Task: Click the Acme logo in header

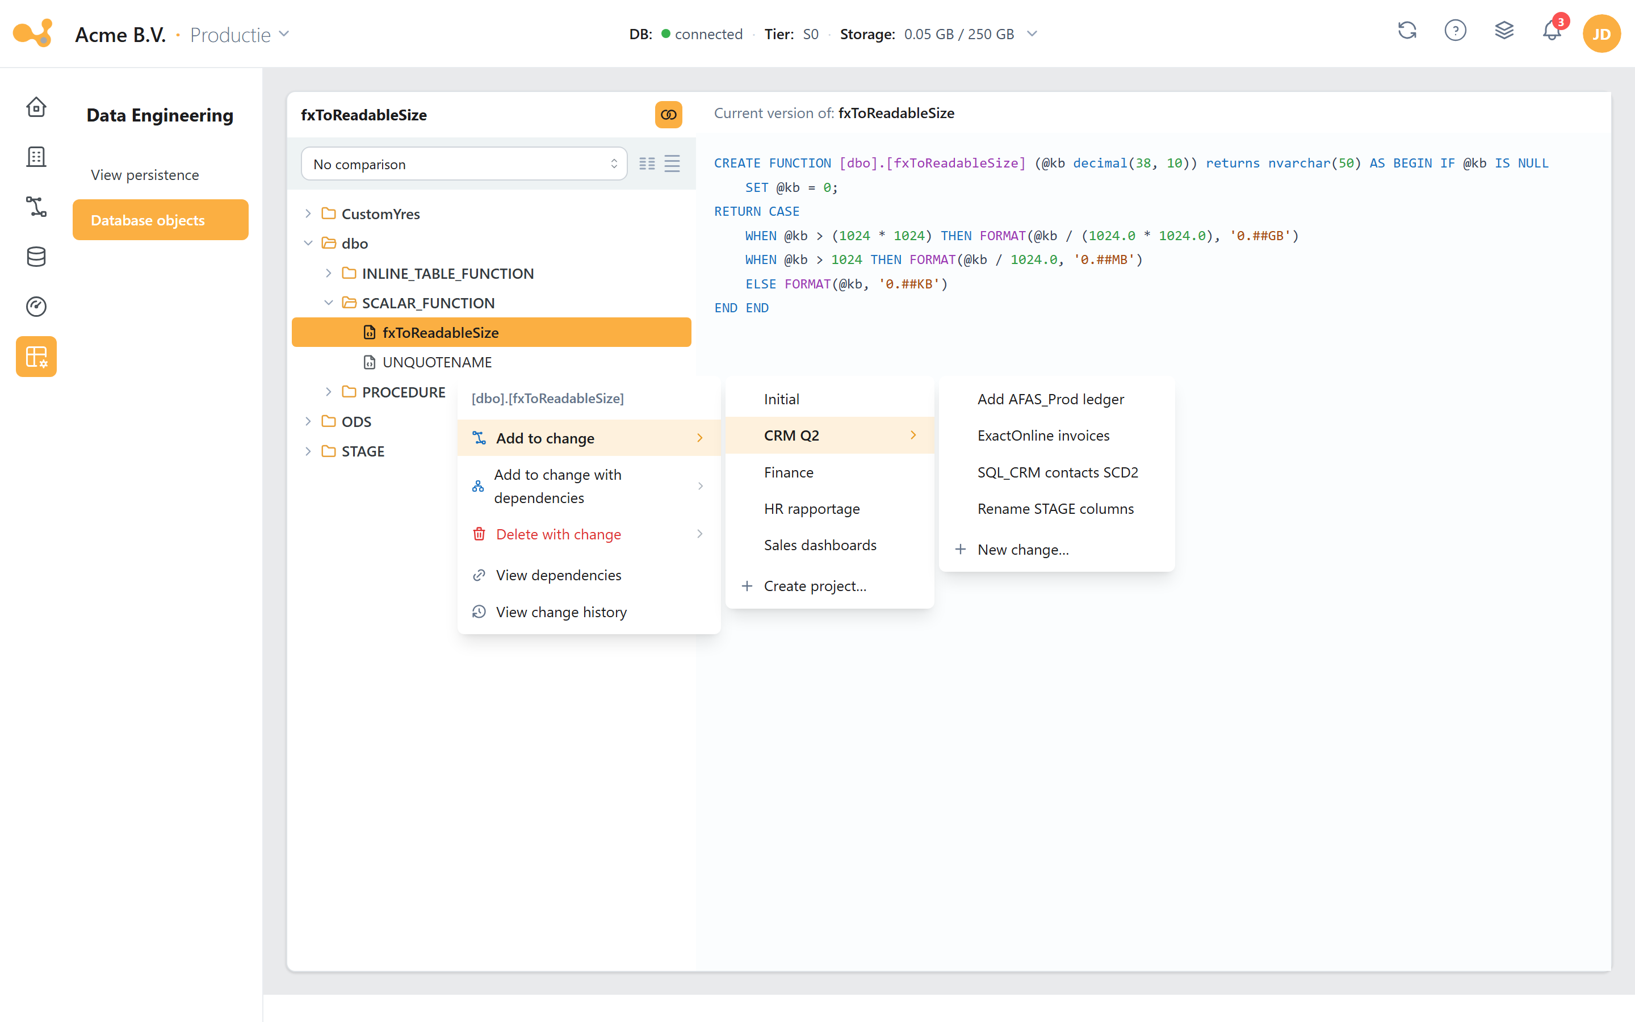Action: (32, 33)
